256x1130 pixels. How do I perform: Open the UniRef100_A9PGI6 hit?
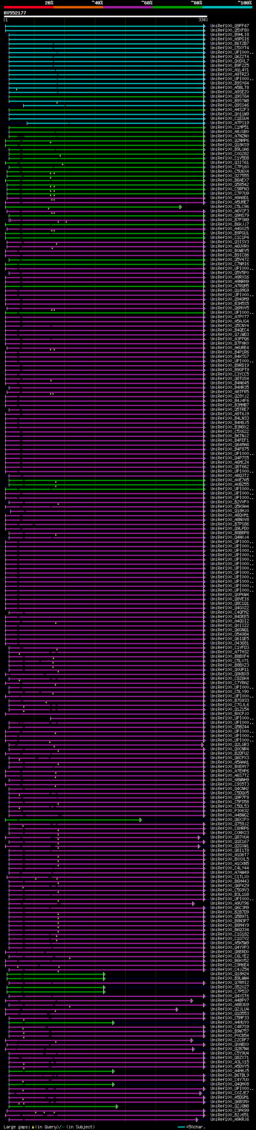tap(230, 39)
